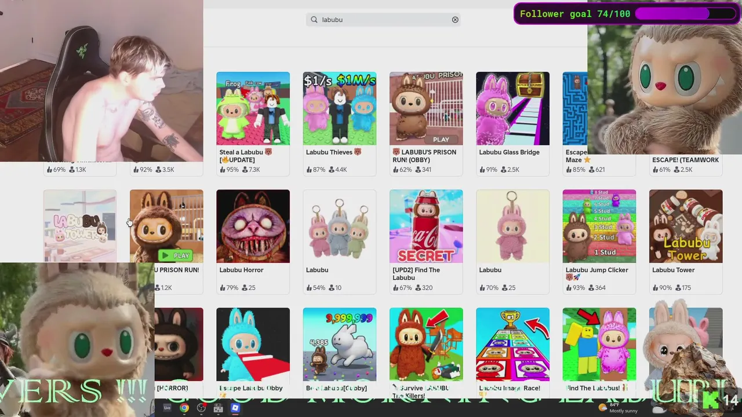Open Find The Labubu Coca-Cola thumbnail
This screenshot has width=742, height=417.
426,226
